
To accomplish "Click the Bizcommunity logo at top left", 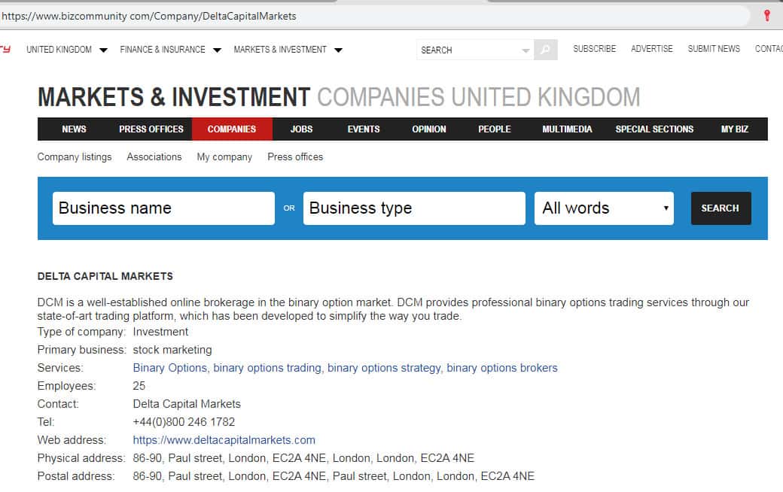I will [x=5, y=50].
